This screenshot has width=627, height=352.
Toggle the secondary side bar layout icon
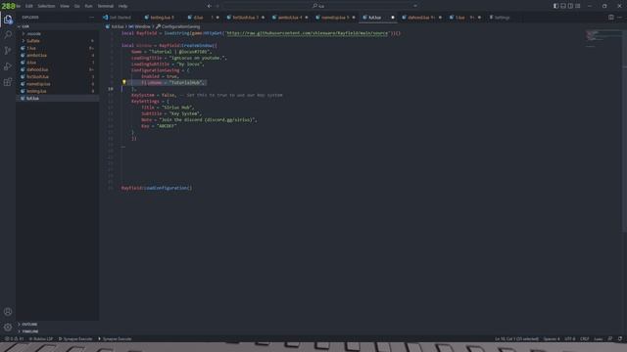(x=570, y=6)
